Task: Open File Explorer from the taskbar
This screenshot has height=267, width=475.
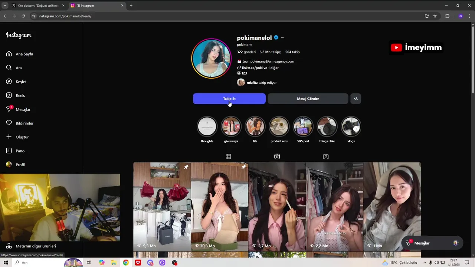Action: click(x=114, y=263)
